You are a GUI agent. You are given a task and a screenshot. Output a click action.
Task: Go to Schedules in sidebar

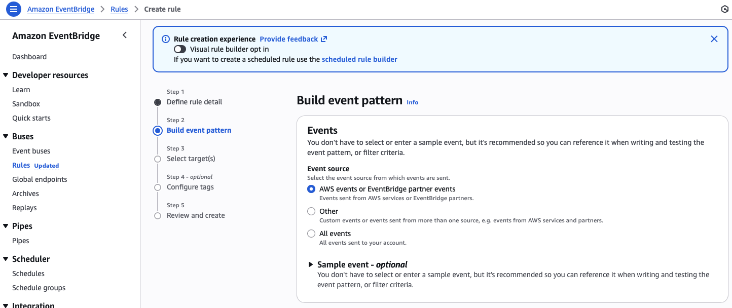[x=28, y=274]
